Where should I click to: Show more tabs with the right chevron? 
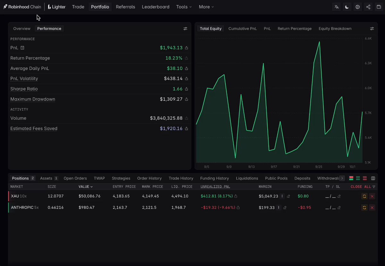pyautogui.click(x=342, y=178)
